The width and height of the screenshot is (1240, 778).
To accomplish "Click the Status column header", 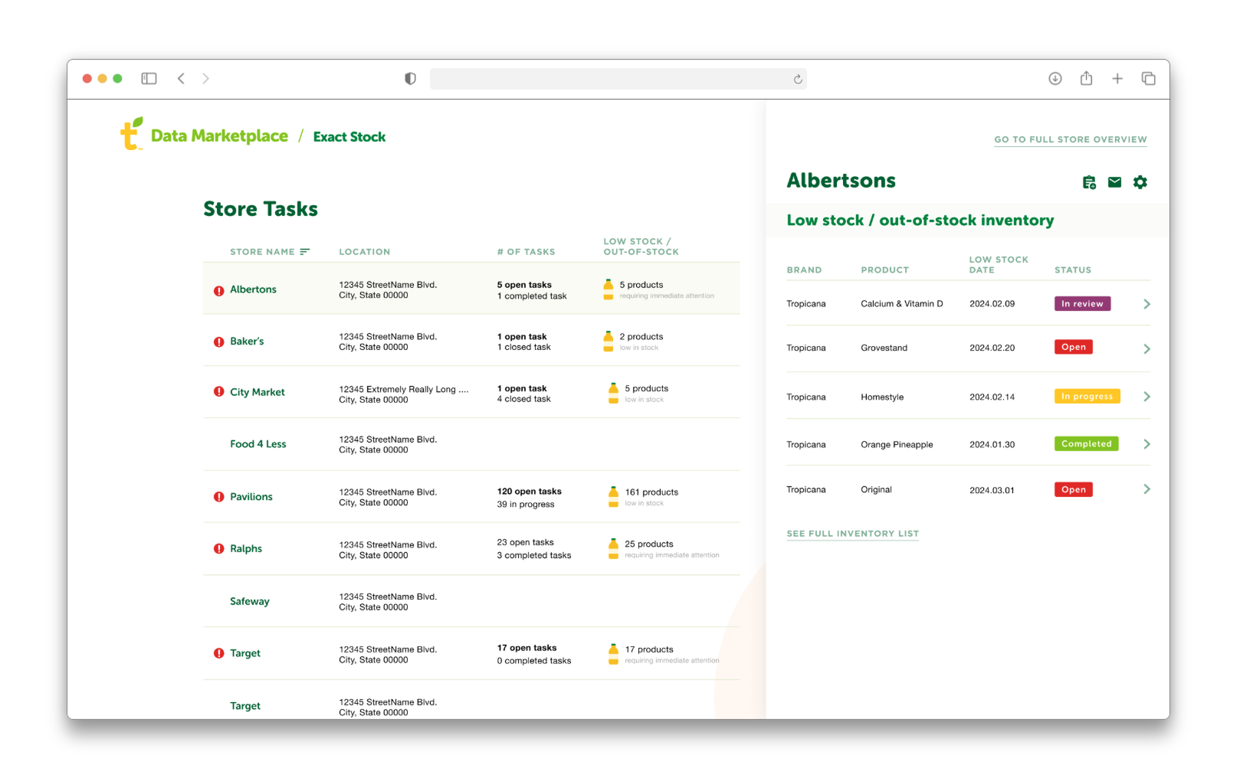I will [1072, 270].
